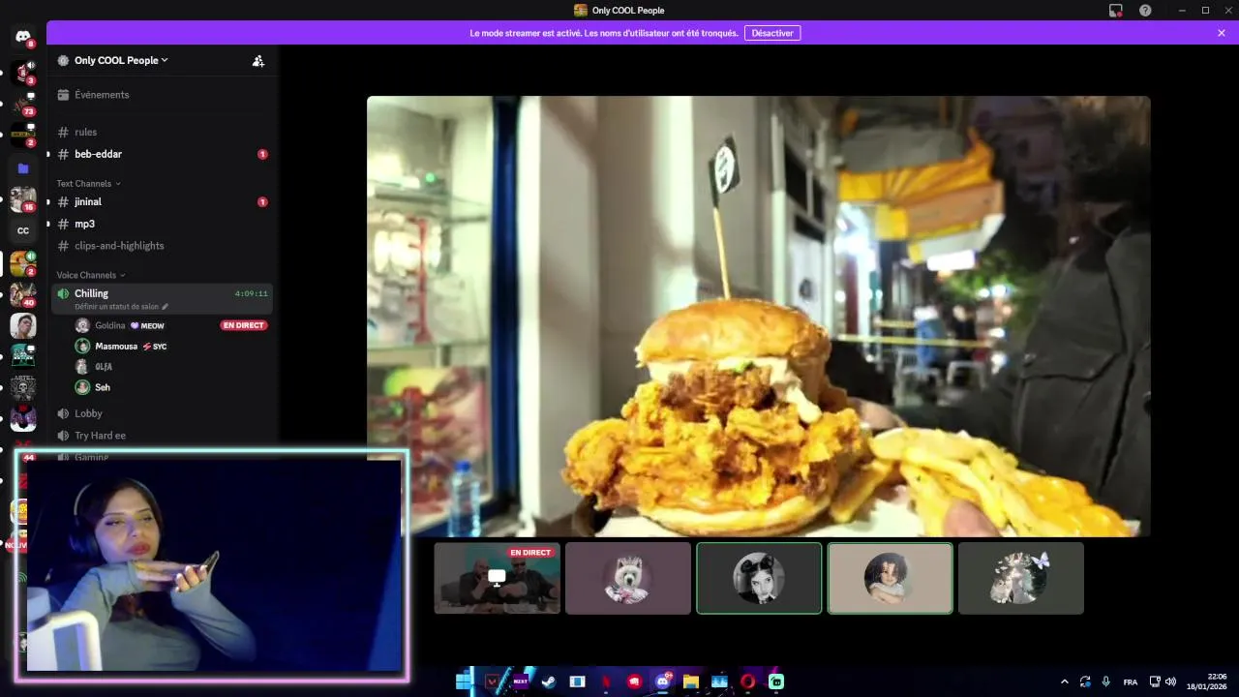Screen dimensions: 1239x697
Task: Open the server folder icon in server list
Action: (23, 168)
